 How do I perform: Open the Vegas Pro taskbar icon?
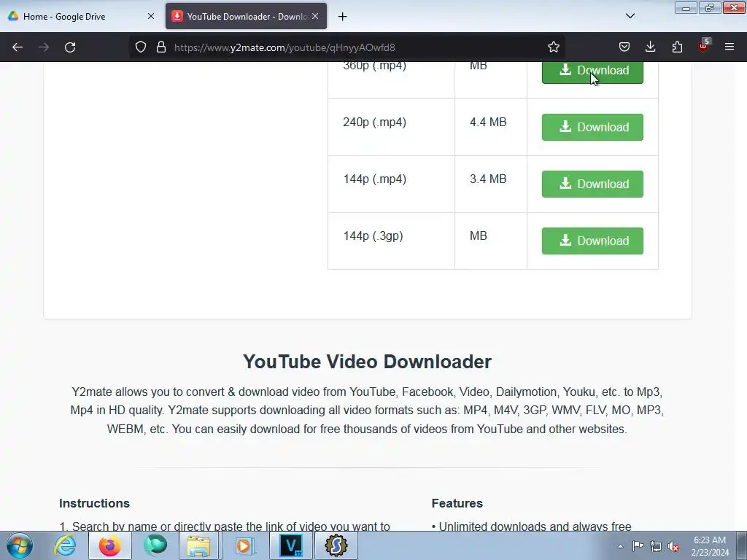coord(290,545)
